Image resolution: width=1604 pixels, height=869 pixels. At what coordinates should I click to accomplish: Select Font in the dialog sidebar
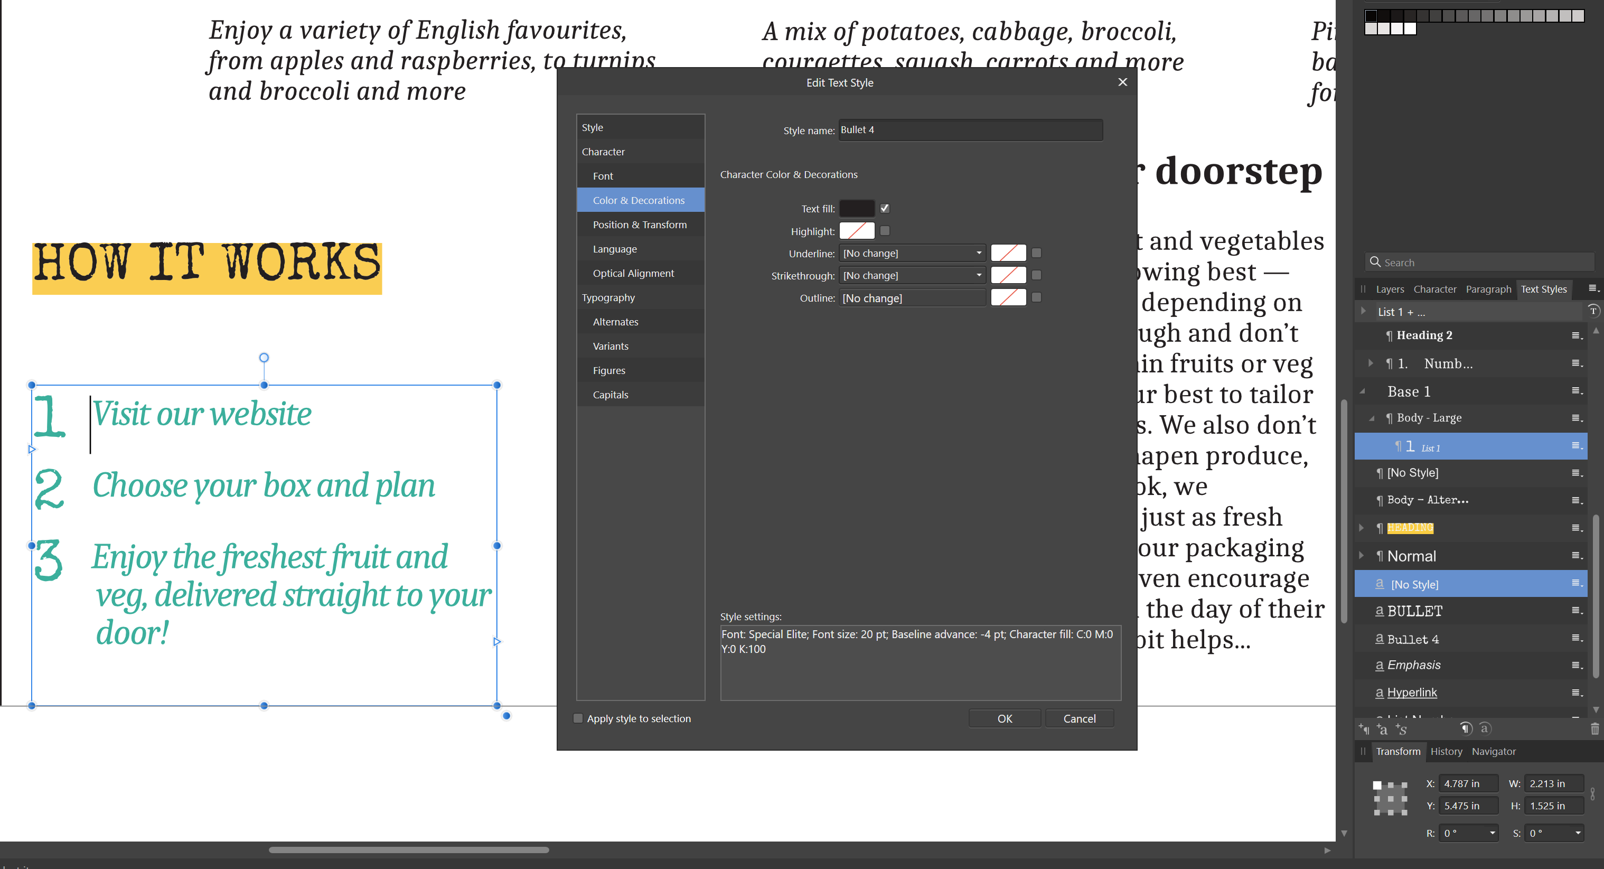pyautogui.click(x=640, y=176)
